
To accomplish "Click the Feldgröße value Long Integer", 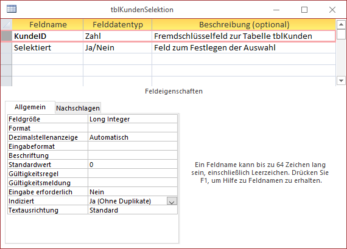I will pos(133,119).
